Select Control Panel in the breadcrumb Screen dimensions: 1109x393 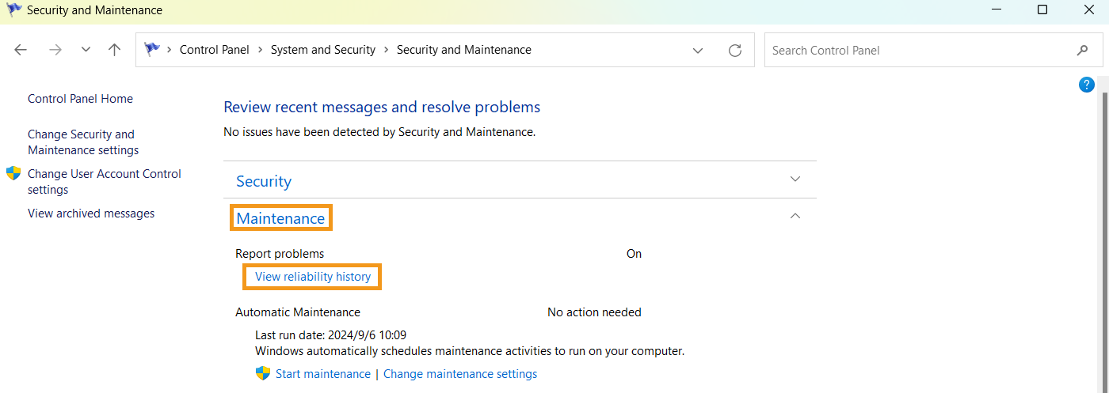(214, 50)
